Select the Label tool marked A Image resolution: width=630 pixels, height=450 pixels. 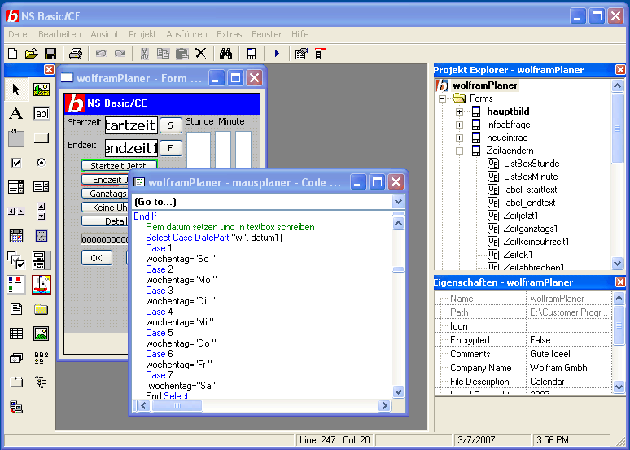(x=16, y=114)
